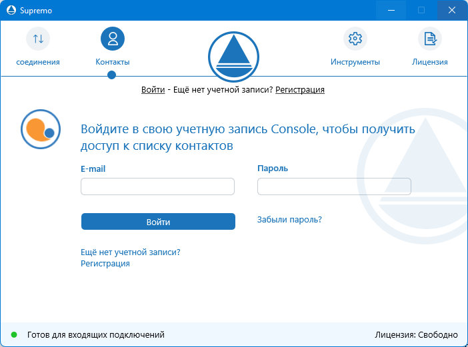The width and height of the screenshot is (468, 347).
Task: Switch to the соединения tab label
Action: 38,62
